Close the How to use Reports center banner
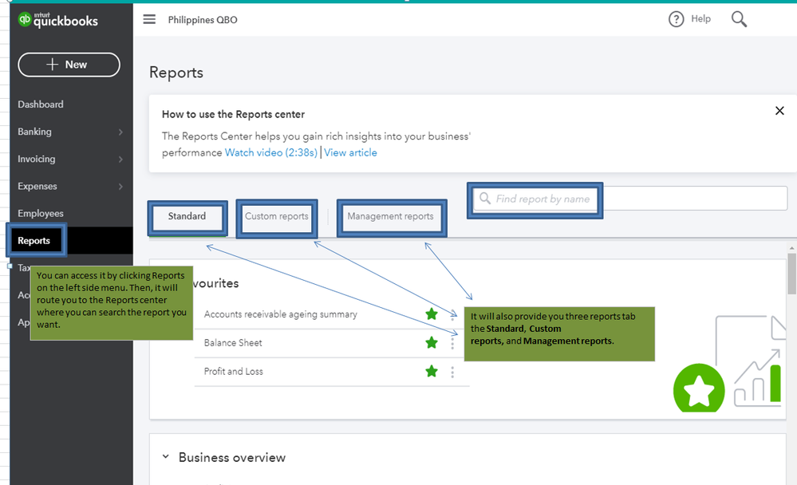 pos(779,111)
